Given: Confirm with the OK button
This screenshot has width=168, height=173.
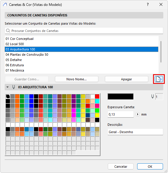Looking at the screenshot, I should pyautogui.click(x=150, y=166).
